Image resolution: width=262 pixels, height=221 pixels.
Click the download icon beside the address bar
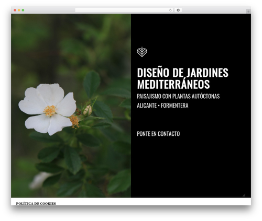[178, 10]
